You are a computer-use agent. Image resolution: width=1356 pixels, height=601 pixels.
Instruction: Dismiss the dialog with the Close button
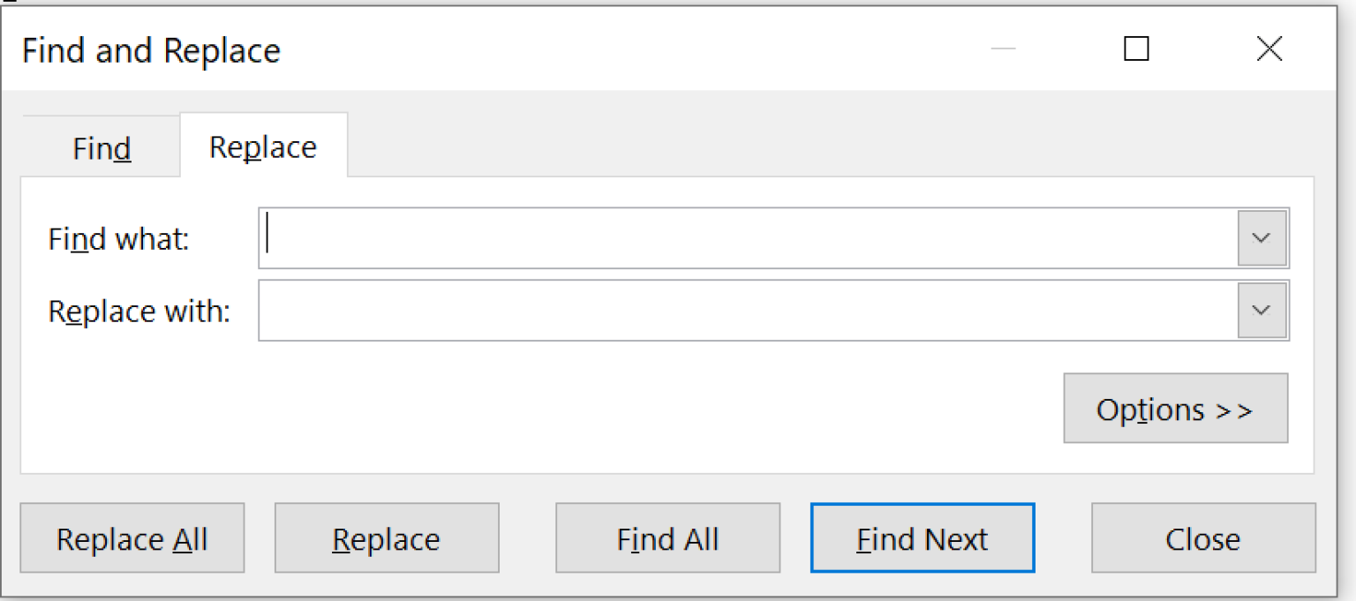click(x=1202, y=537)
